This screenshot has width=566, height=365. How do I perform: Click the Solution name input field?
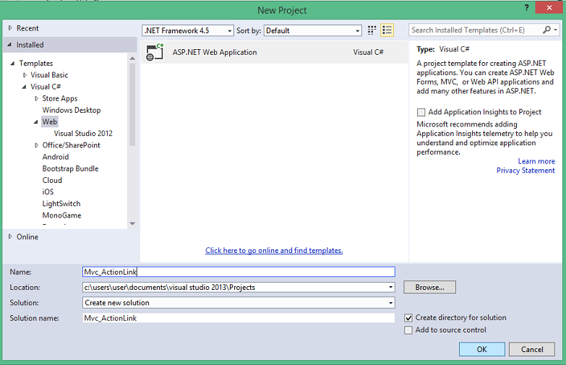239,318
